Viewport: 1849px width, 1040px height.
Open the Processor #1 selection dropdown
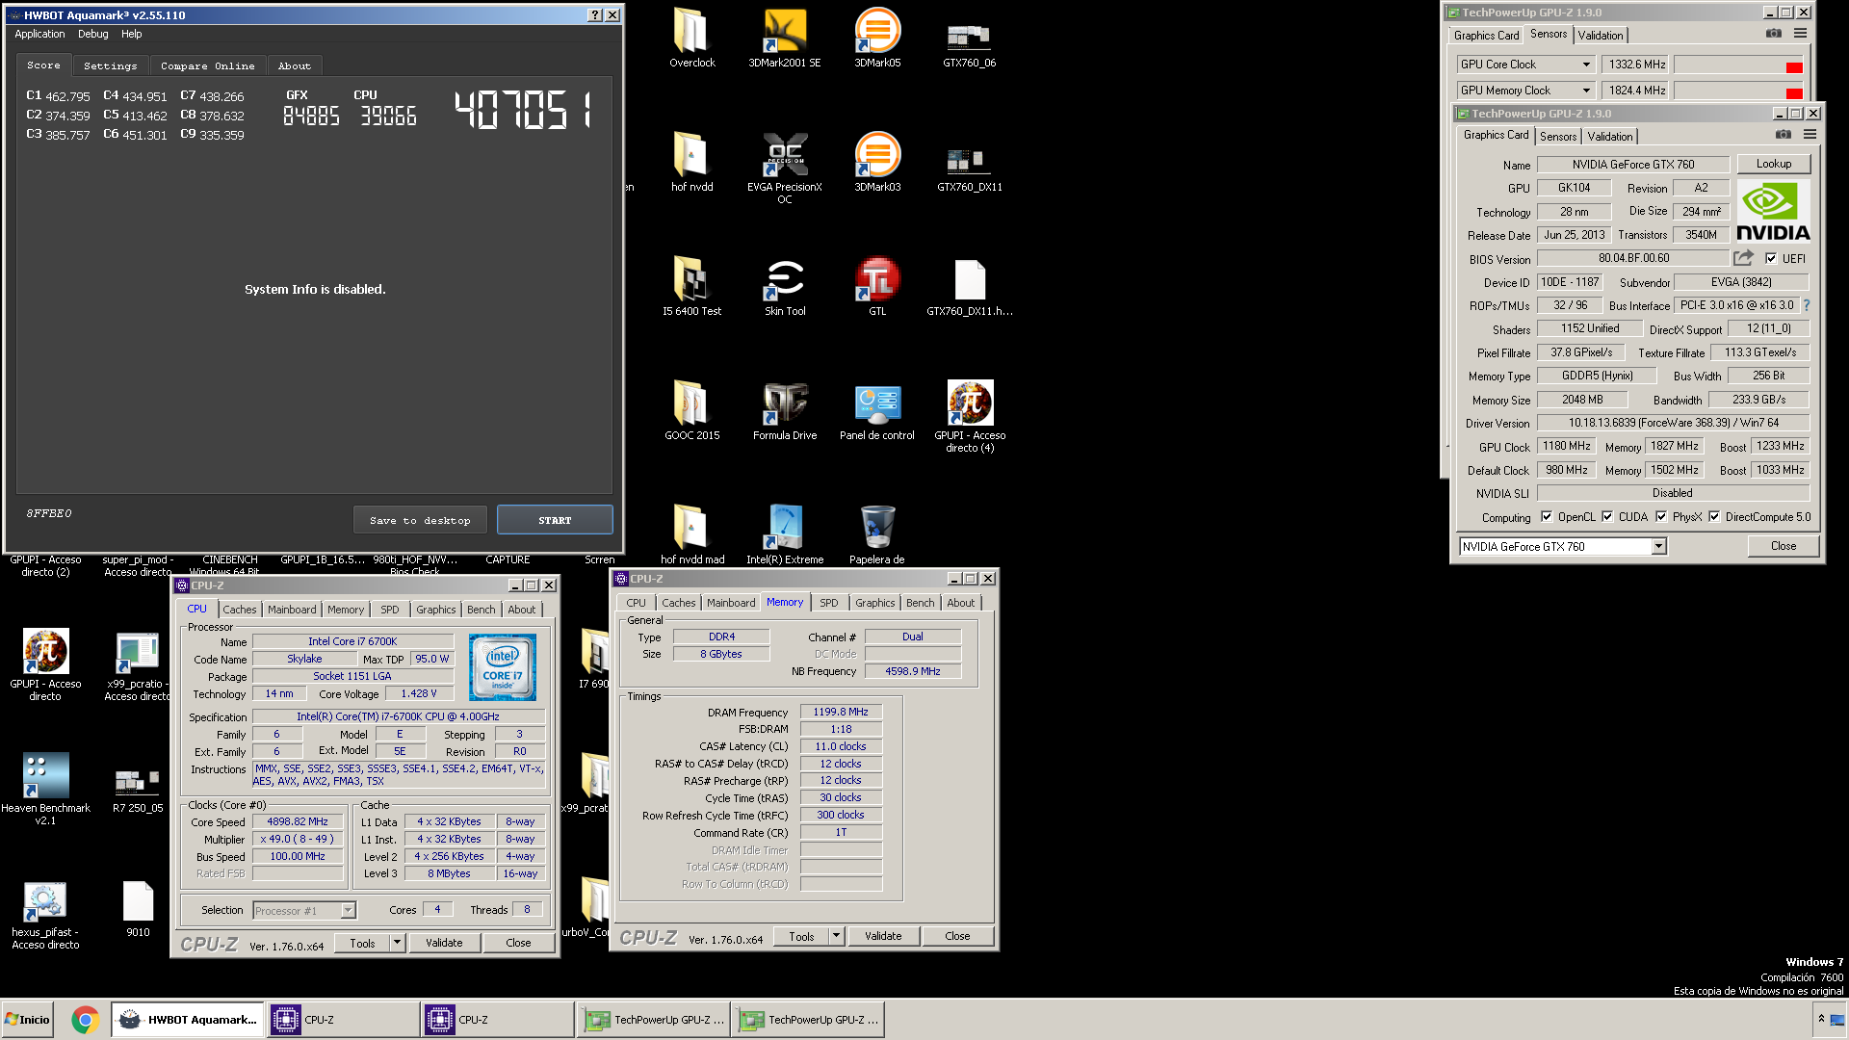click(304, 910)
